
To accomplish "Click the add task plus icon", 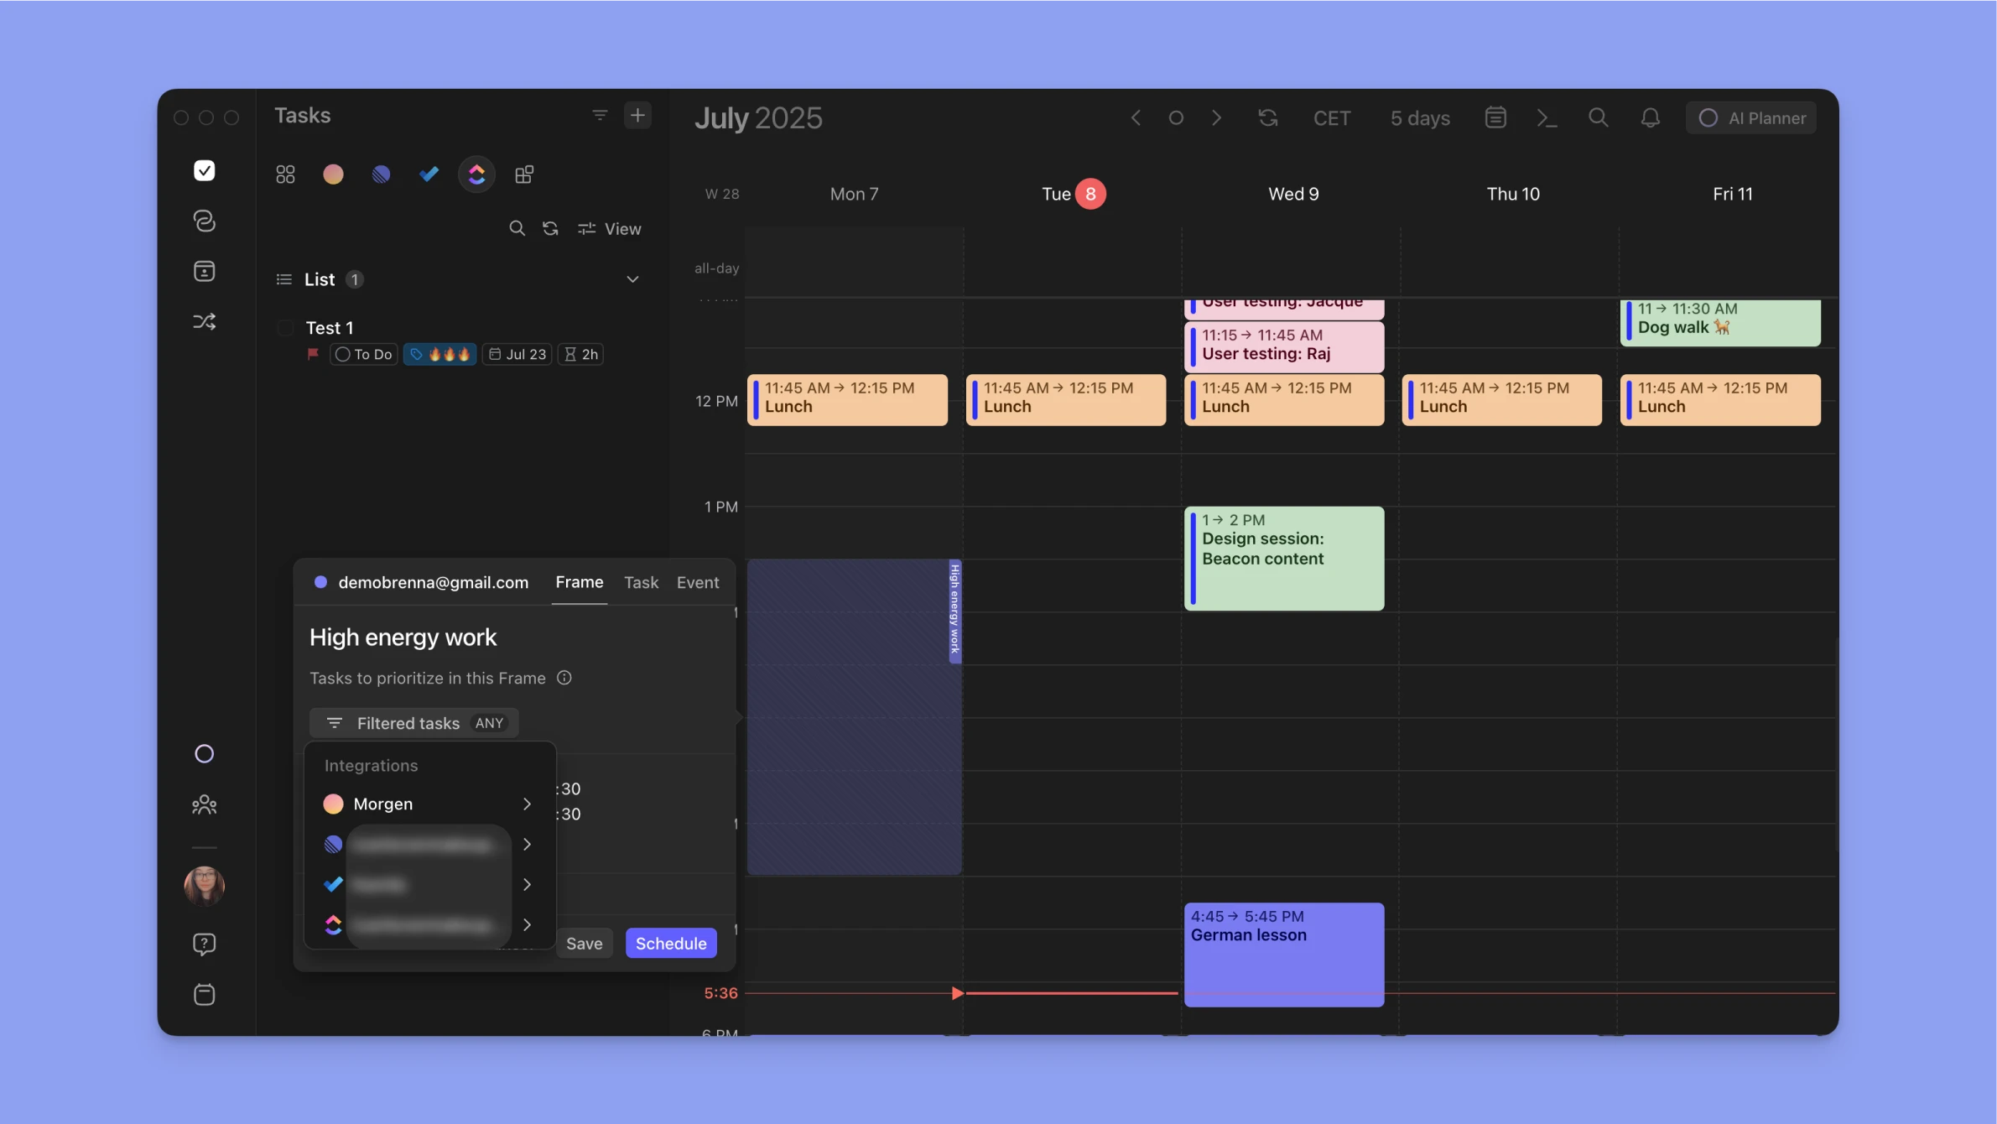I will tap(637, 116).
